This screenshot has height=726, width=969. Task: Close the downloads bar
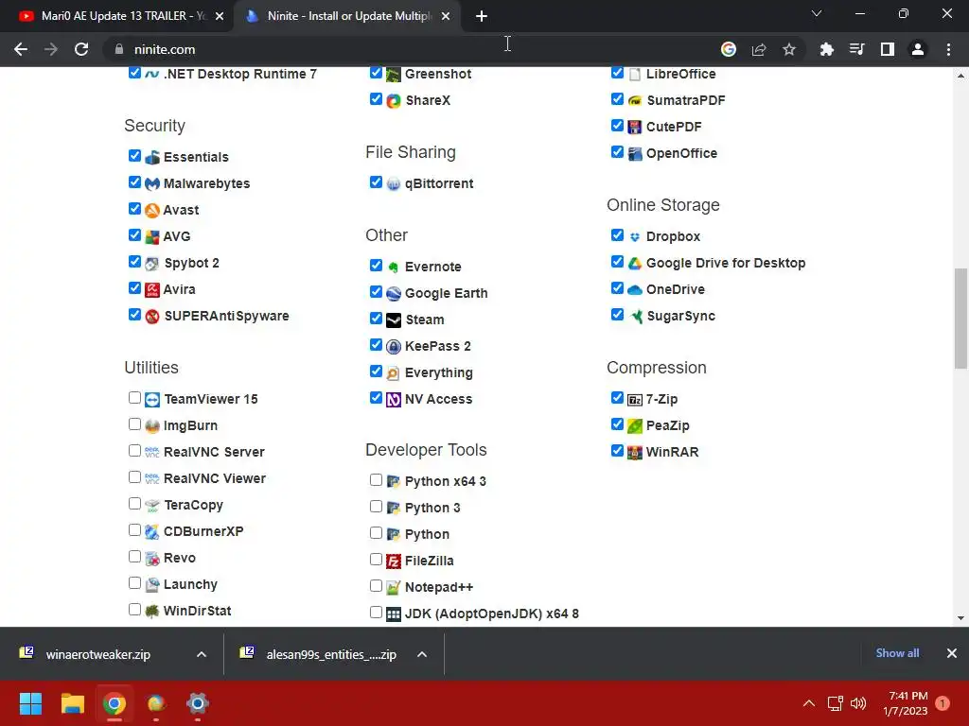pos(952,653)
